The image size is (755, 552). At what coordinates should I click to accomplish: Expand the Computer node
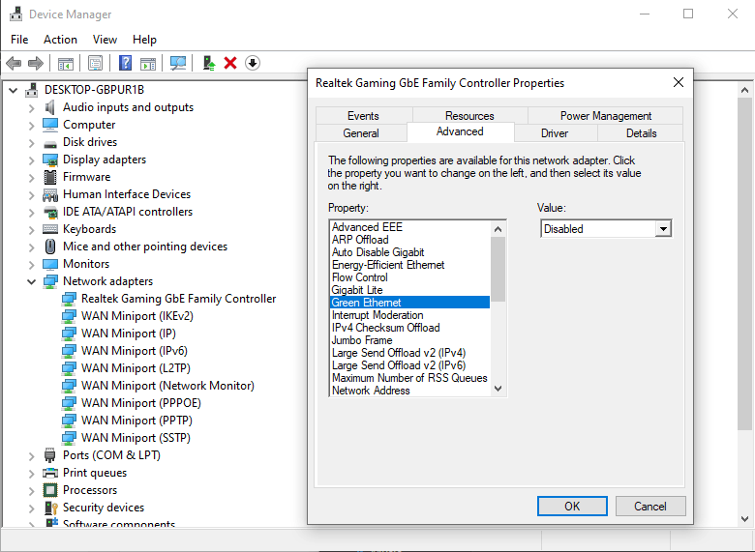click(x=31, y=126)
